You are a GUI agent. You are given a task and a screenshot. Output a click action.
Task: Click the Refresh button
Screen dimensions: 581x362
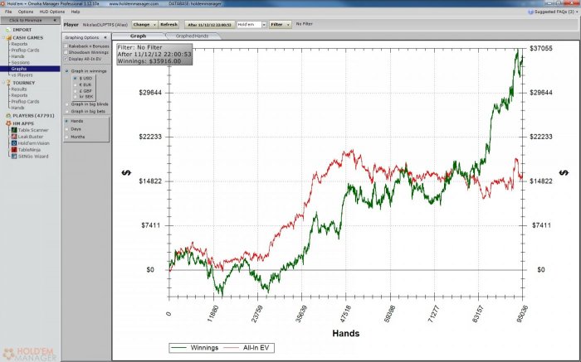click(x=169, y=25)
